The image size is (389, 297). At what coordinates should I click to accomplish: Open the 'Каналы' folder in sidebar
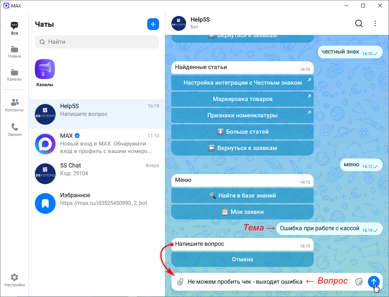point(14,75)
